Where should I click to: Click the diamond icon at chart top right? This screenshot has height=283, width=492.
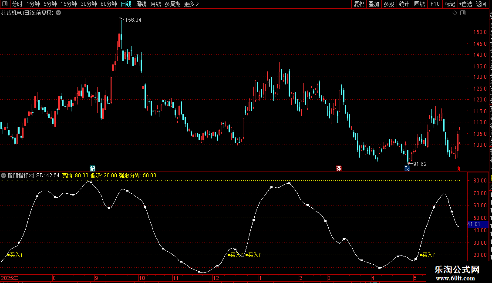click(455, 13)
